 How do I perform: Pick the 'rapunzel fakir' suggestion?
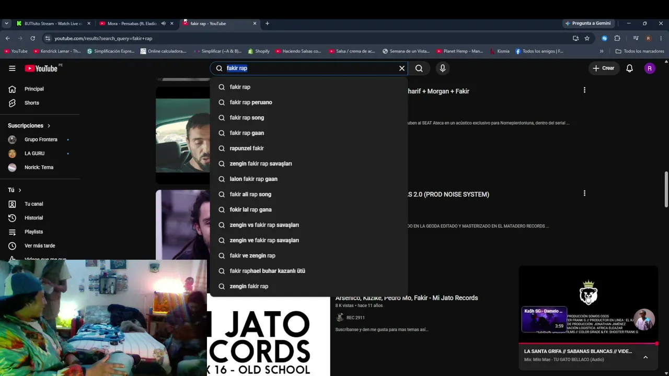click(308, 148)
